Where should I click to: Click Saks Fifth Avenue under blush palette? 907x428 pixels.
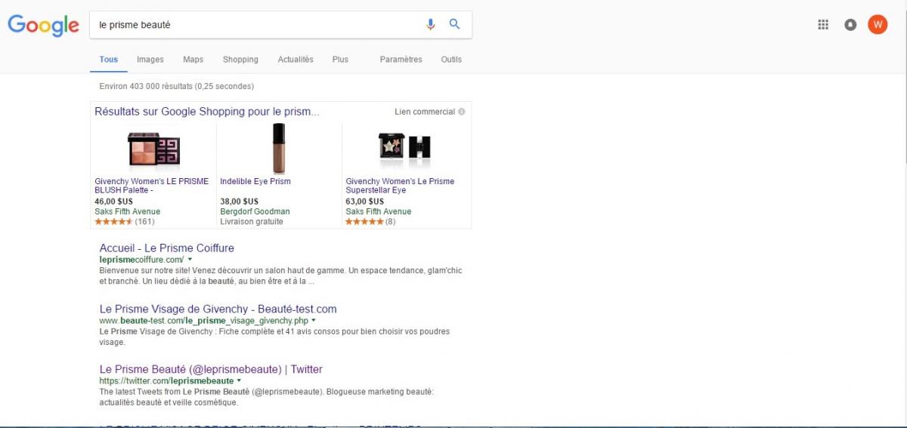[x=127, y=211]
